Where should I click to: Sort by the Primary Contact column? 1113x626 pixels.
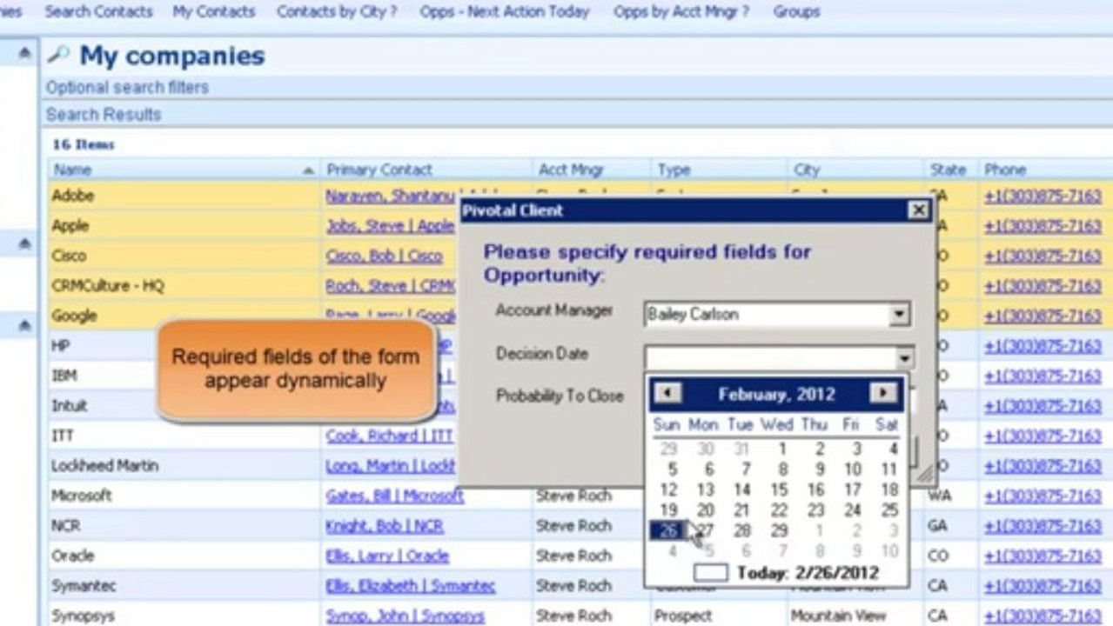(426, 170)
